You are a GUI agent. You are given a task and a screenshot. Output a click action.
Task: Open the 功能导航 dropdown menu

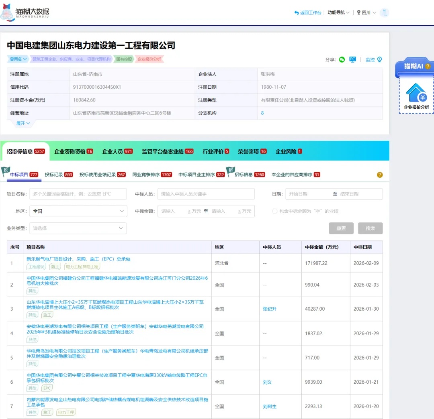338,12
